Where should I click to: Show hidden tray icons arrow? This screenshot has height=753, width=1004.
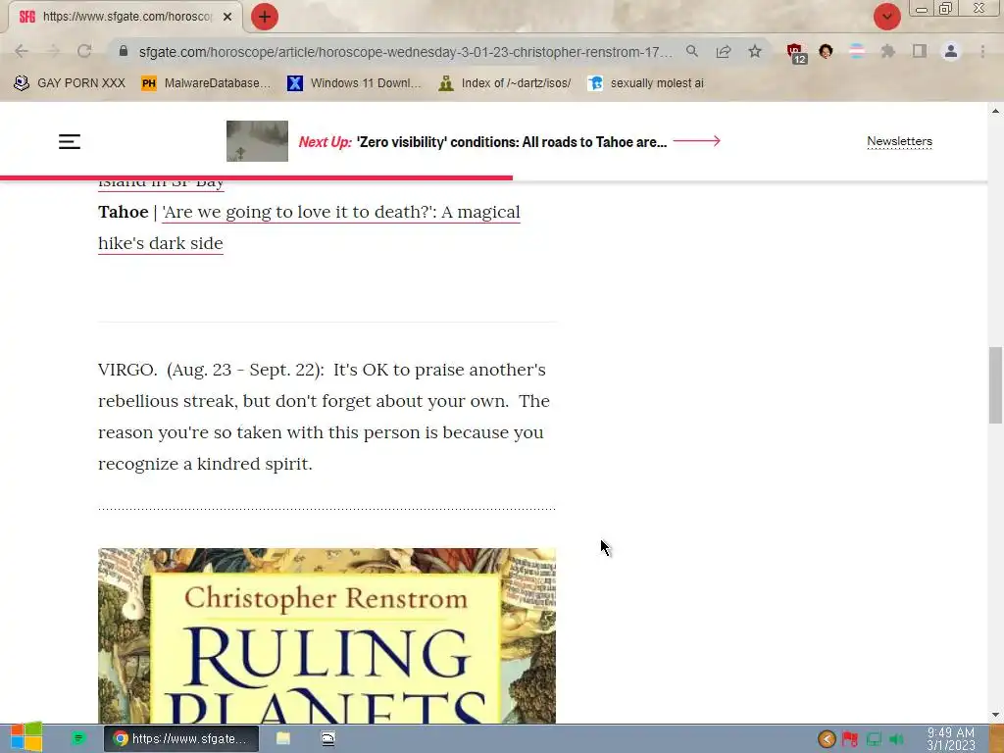tap(827, 739)
